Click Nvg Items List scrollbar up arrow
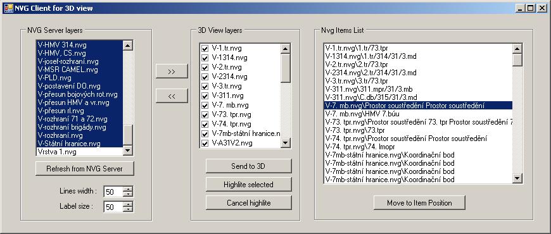This screenshot has height=234, width=551. pyautogui.click(x=517, y=49)
